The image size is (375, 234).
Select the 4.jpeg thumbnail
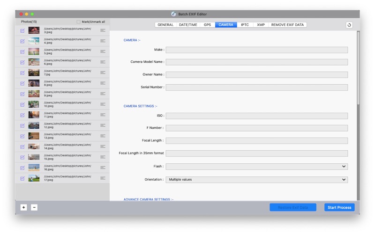(x=34, y=41)
